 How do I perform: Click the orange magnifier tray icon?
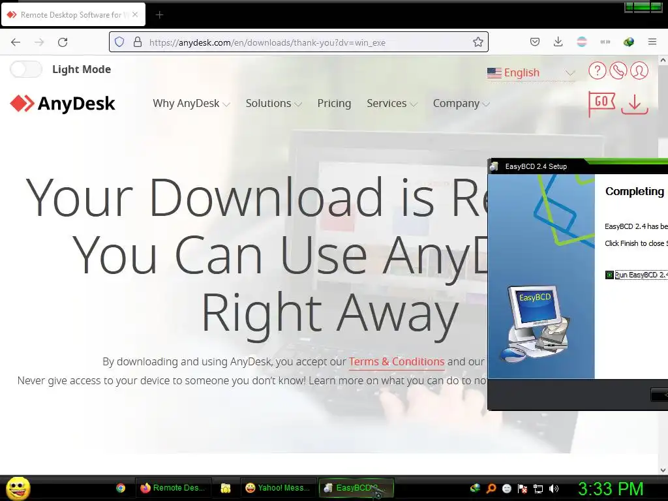491,488
